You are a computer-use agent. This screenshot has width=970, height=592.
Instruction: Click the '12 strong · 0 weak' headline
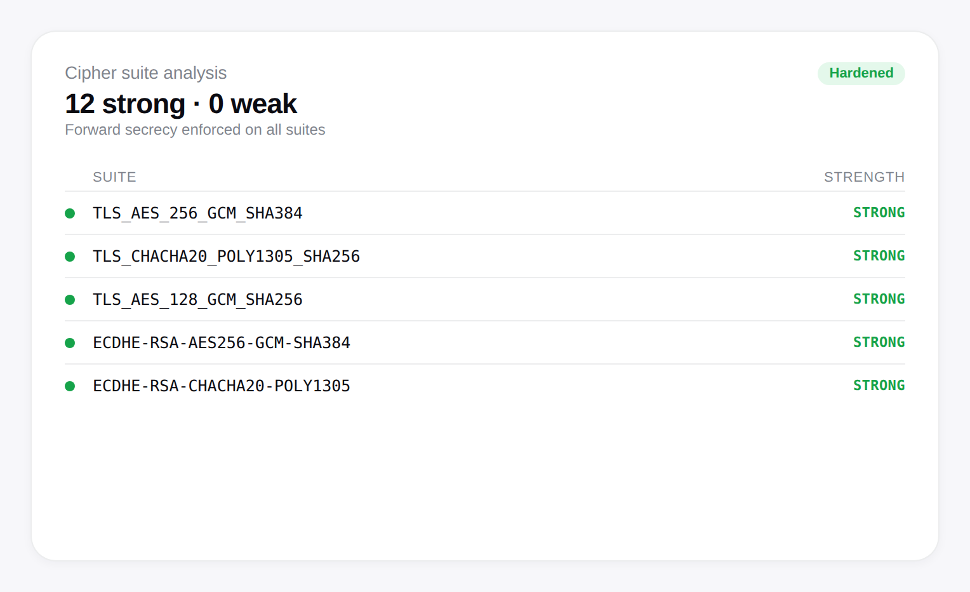click(181, 104)
